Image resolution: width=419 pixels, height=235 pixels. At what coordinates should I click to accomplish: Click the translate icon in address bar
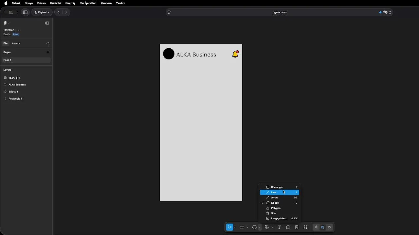click(x=385, y=12)
